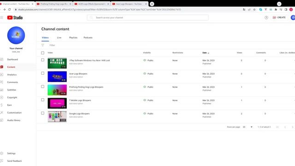This screenshot has width=295, height=166.
Task: Click Send feedback icon
Action: coord(2,161)
